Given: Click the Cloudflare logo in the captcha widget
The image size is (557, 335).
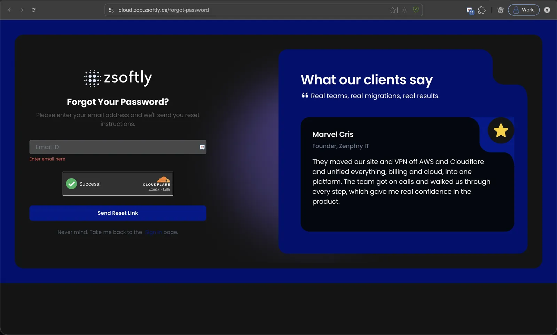Looking at the screenshot, I should click(157, 181).
